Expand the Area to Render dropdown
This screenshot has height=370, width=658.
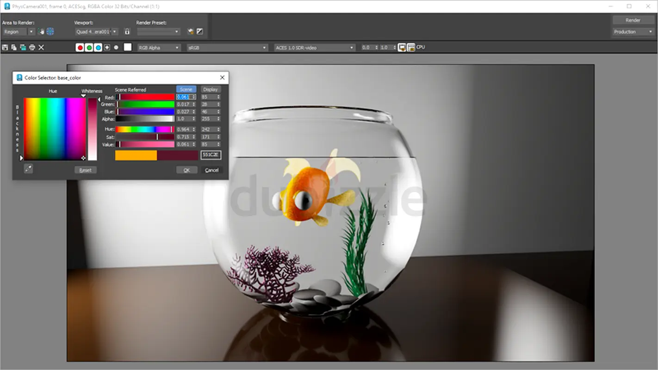point(31,32)
